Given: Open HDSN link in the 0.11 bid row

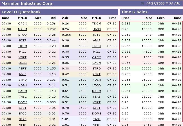Looking at the screenshot, I should coord(23,85).
